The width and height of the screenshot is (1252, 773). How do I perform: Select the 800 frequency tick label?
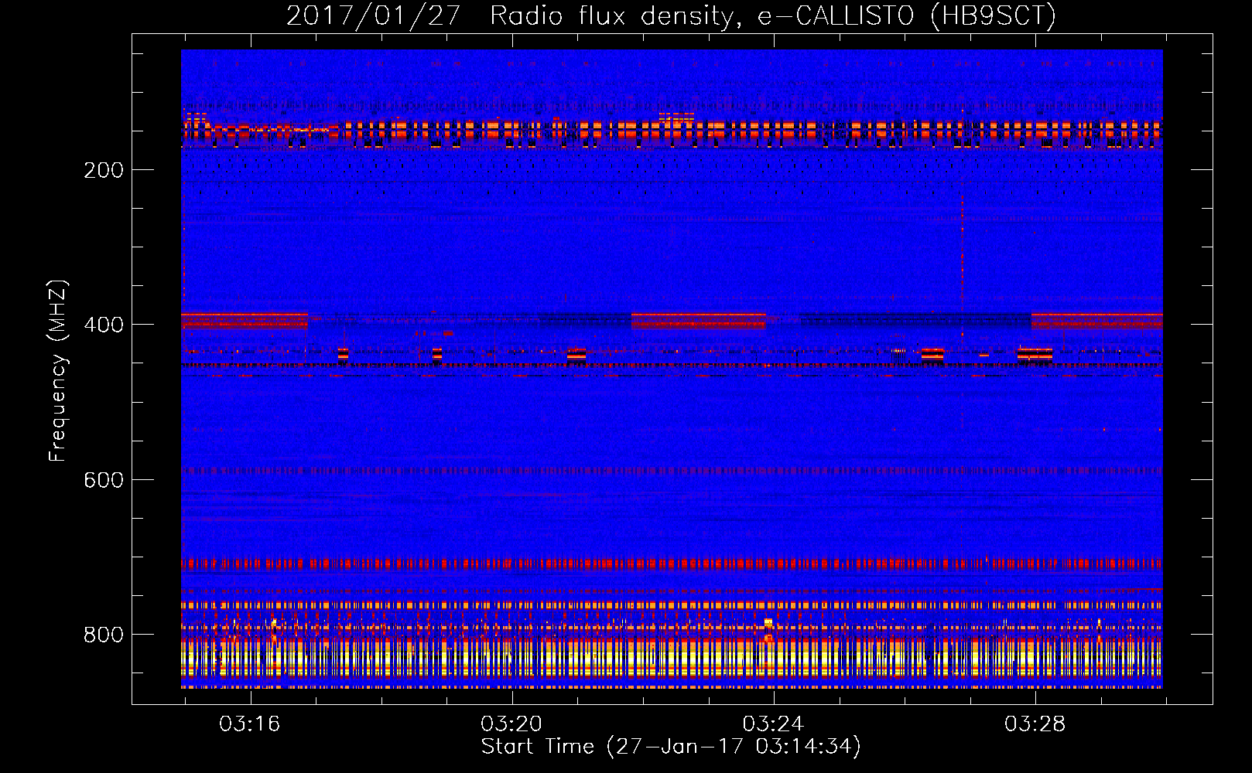[104, 635]
